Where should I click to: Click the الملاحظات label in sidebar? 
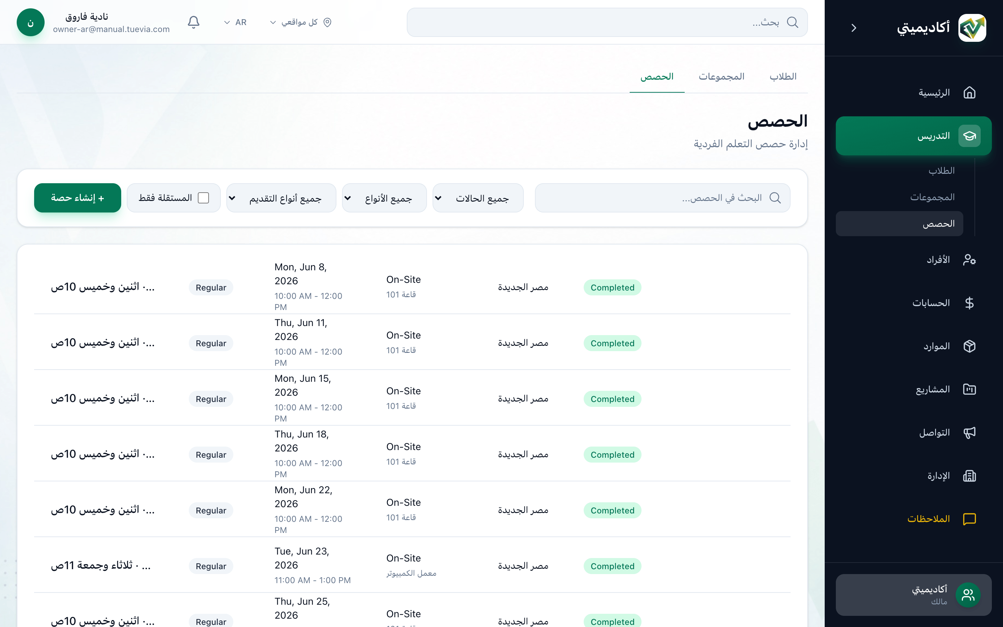pyautogui.click(x=928, y=519)
